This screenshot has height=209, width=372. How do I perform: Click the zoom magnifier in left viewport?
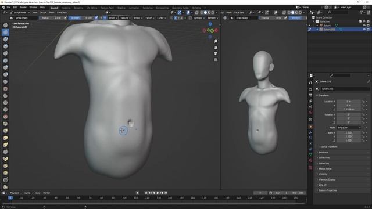coord(216,41)
